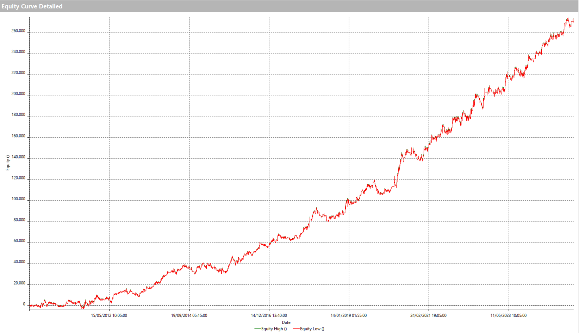The height and width of the screenshot is (333, 579).
Task: Click the 14/12/2016 13:40:00 date label
Action: (269, 315)
